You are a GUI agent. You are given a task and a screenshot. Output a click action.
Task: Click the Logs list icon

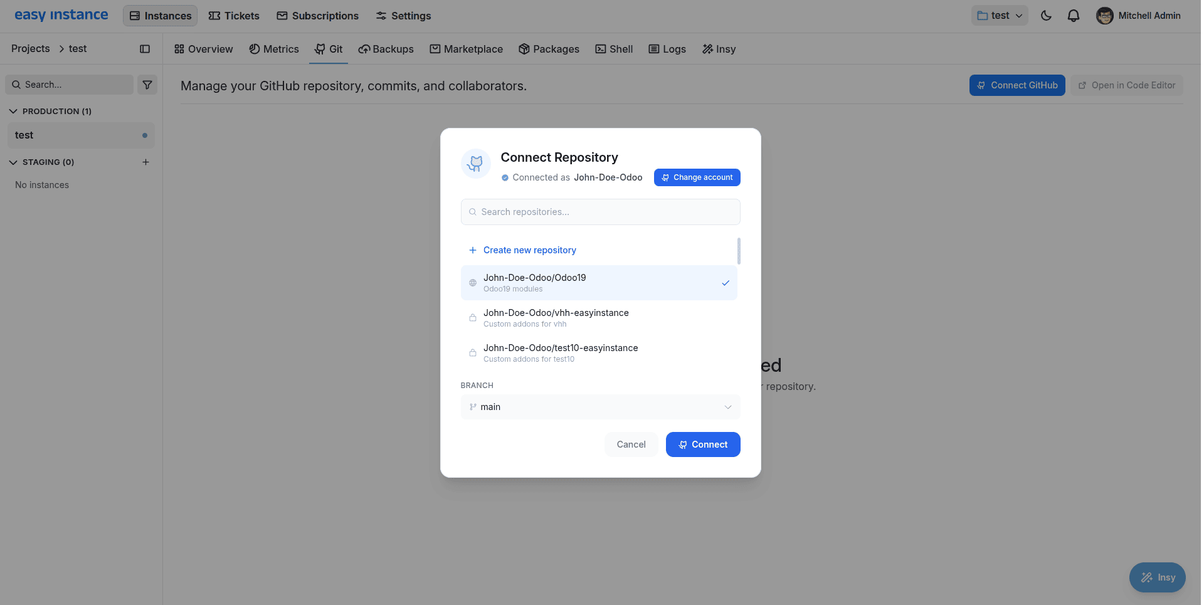pos(654,49)
